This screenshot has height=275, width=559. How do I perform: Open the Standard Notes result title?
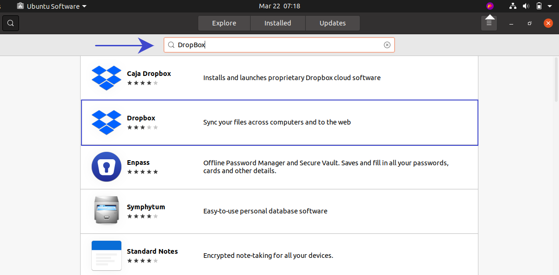[152, 251]
